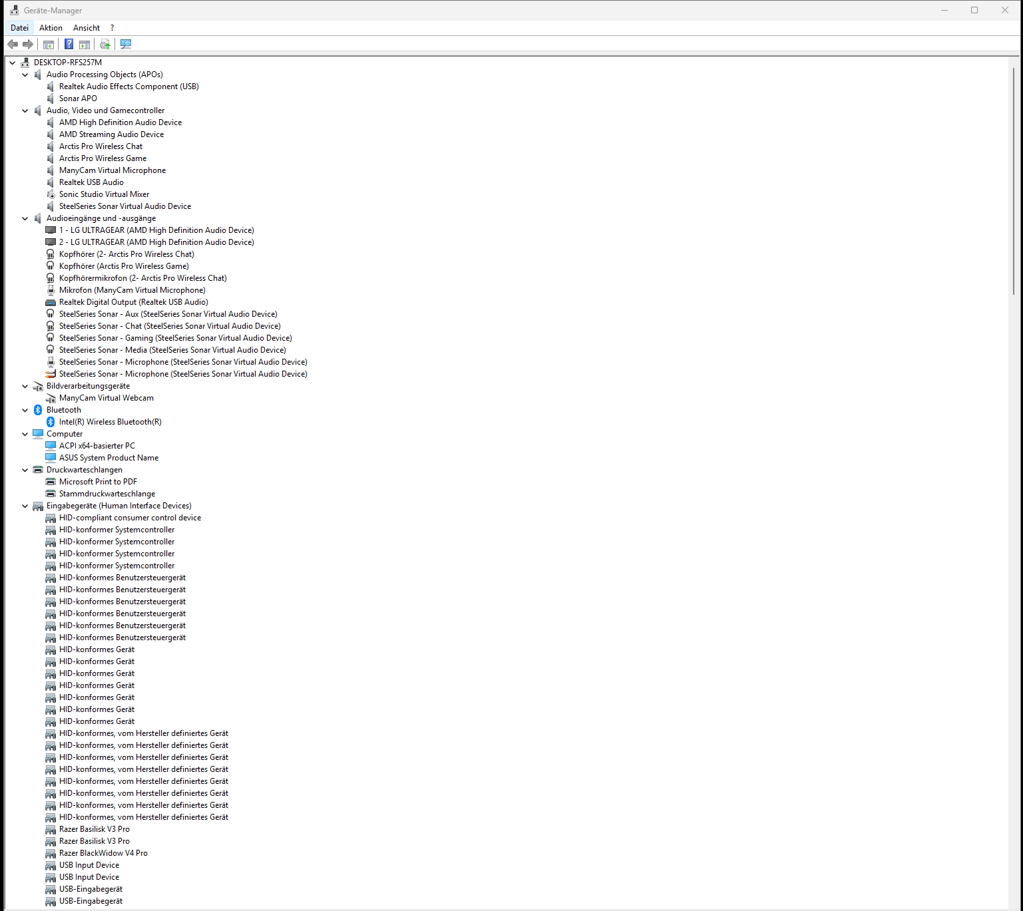The height and width of the screenshot is (911, 1023).
Task: Select 2 - LG ULTRAGEAR audio output
Action: point(156,242)
